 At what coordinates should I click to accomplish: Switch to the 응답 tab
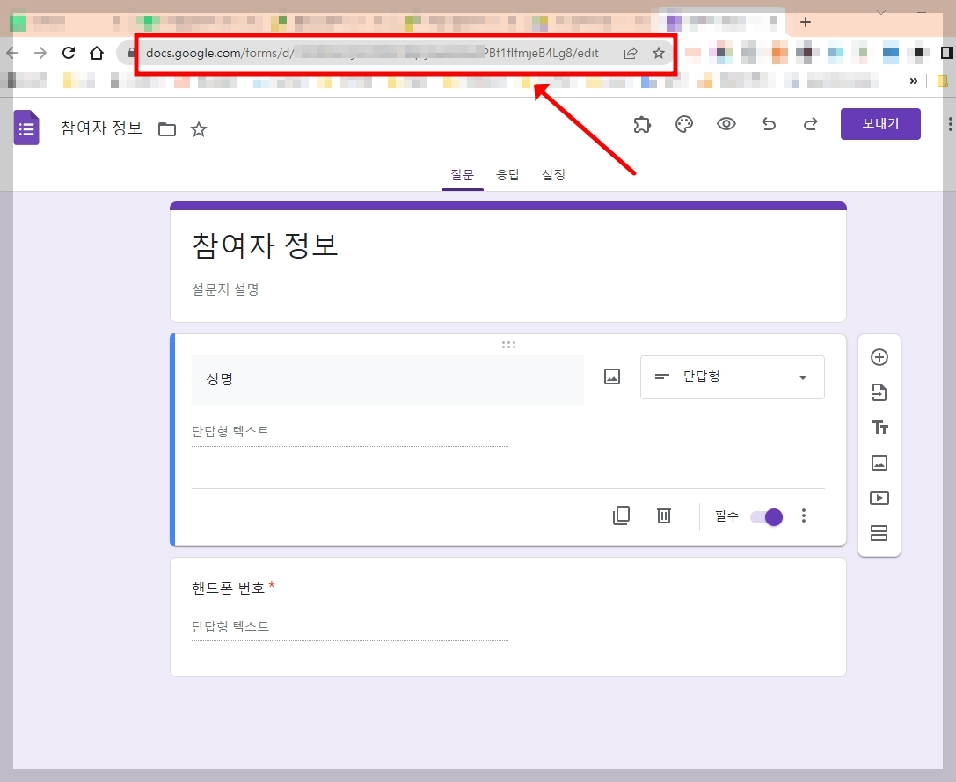click(508, 174)
